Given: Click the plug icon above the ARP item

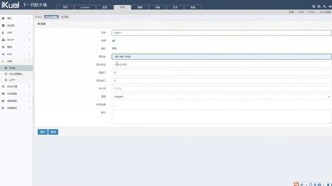Looking at the screenshot, I should coord(3,19).
